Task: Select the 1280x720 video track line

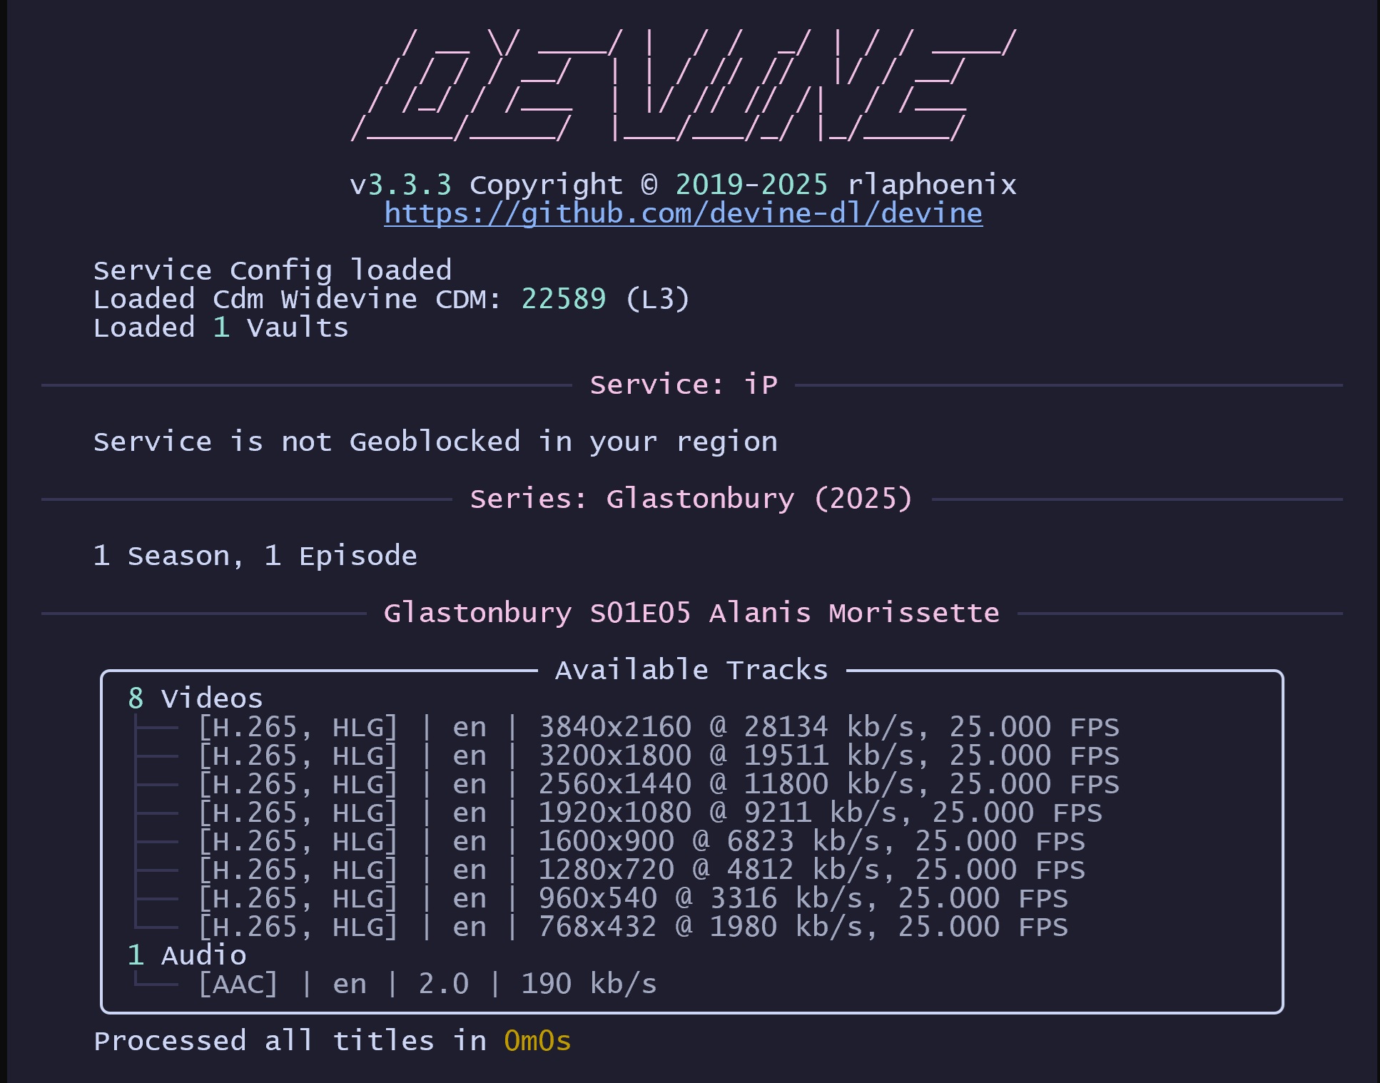Action: tap(641, 870)
